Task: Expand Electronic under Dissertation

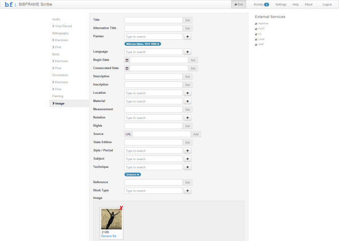Action: (61, 82)
